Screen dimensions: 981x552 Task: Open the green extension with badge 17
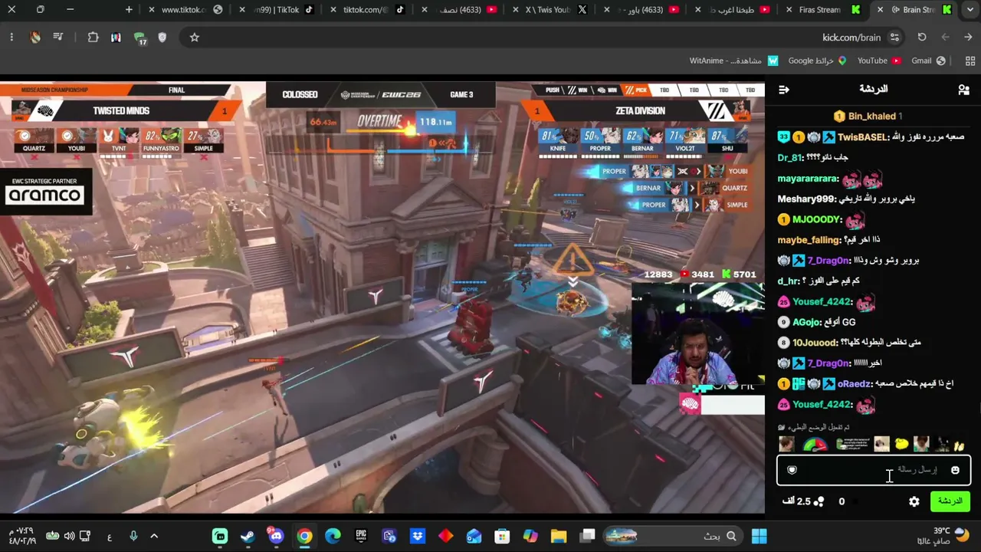tap(139, 38)
